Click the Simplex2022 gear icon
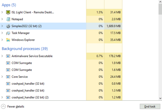 [x=8, y=26]
